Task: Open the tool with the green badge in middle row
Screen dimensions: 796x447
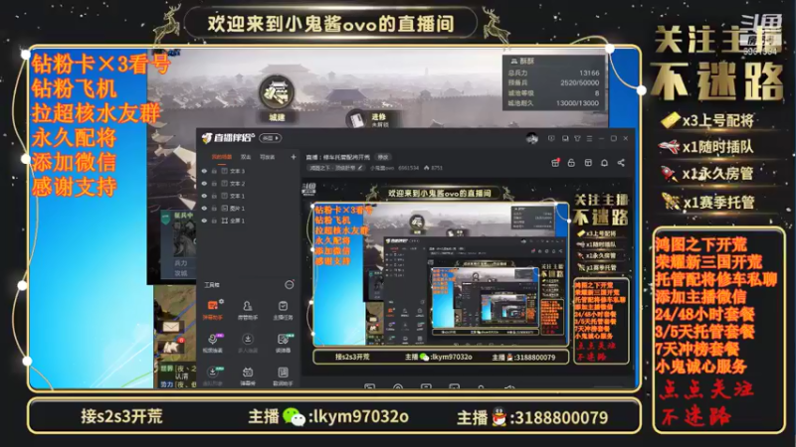Action: point(283,343)
